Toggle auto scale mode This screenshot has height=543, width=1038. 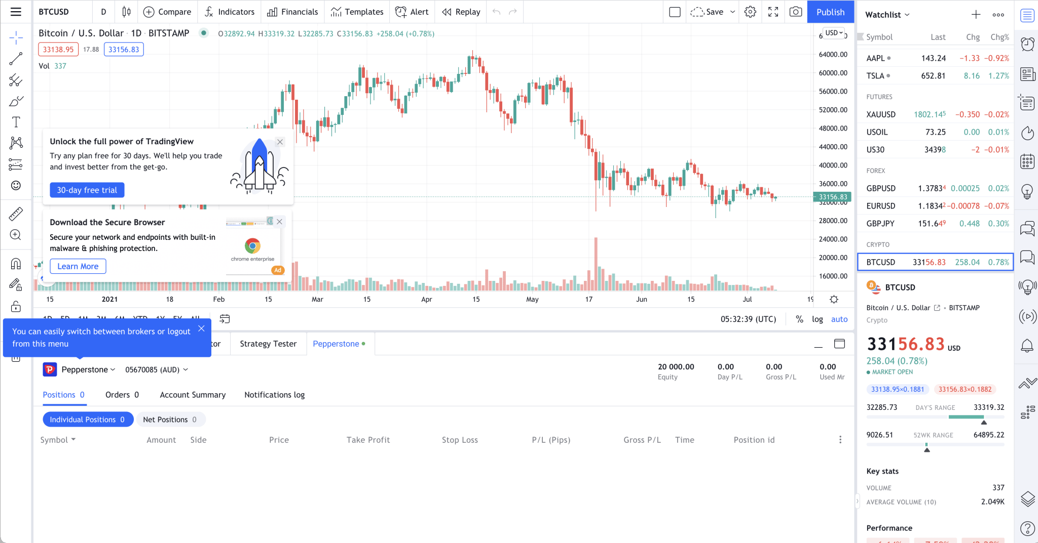tap(839, 319)
